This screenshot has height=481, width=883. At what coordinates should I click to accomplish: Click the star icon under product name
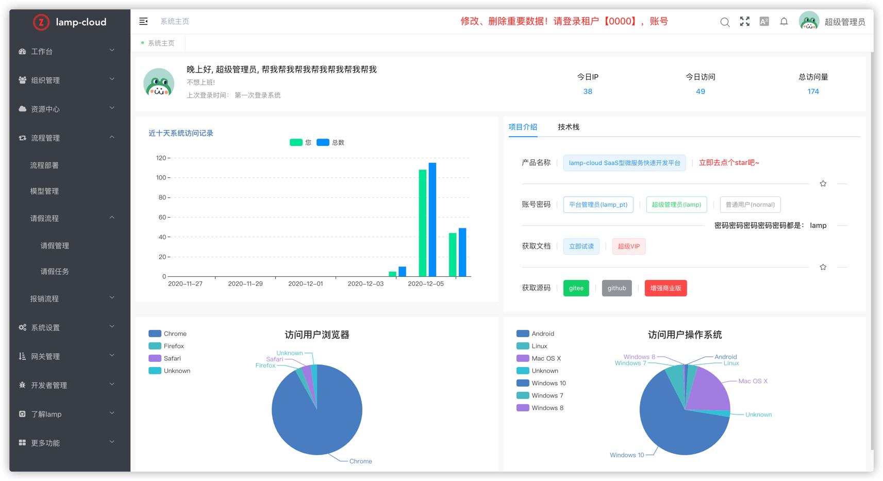pyautogui.click(x=823, y=184)
